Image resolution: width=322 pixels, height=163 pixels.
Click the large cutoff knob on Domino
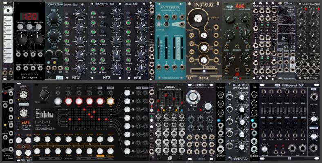192,97
